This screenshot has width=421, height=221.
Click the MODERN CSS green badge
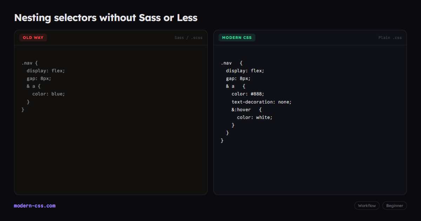[237, 38]
